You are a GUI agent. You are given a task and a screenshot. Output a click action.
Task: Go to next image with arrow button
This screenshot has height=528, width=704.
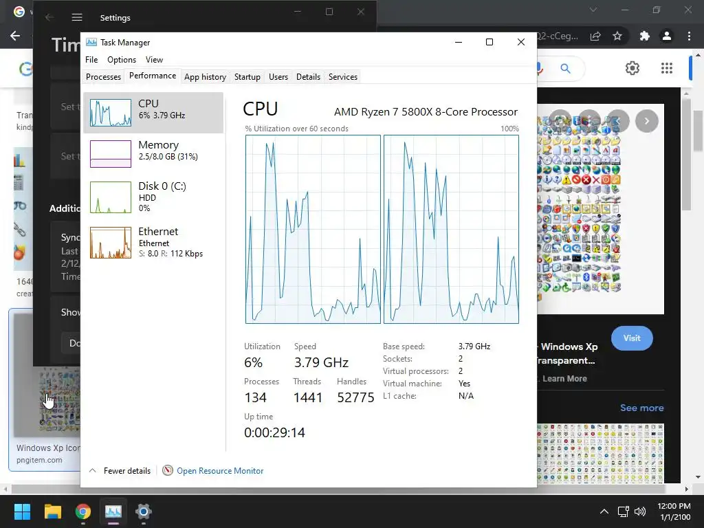646,121
